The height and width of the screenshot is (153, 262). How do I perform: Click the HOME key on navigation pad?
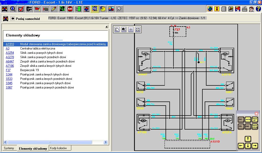click(248, 119)
